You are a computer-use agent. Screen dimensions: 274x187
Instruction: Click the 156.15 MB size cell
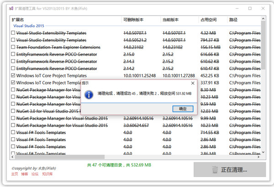(x=211, y=47)
